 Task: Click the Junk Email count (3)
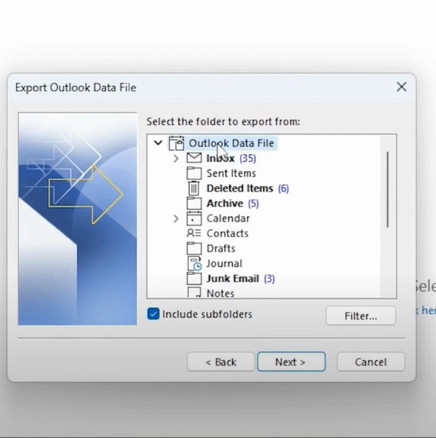270,278
